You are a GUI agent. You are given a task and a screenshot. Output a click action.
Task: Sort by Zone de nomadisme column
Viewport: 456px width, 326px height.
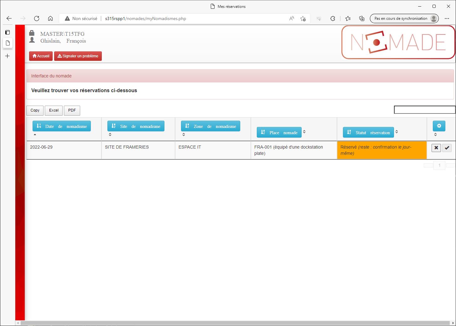click(210, 126)
